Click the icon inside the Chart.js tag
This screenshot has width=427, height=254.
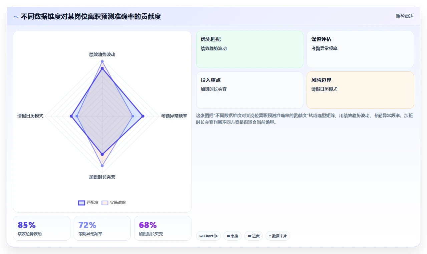coord(201,236)
